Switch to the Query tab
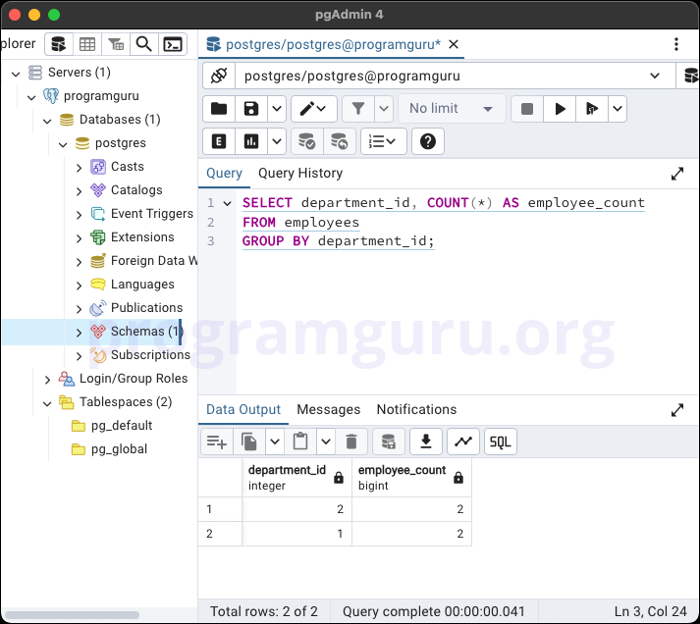The image size is (700, 624). click(x=224, y=173)
